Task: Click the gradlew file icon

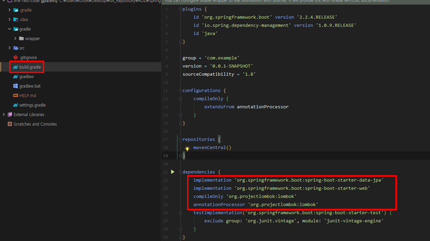Action: coord(15,76)
